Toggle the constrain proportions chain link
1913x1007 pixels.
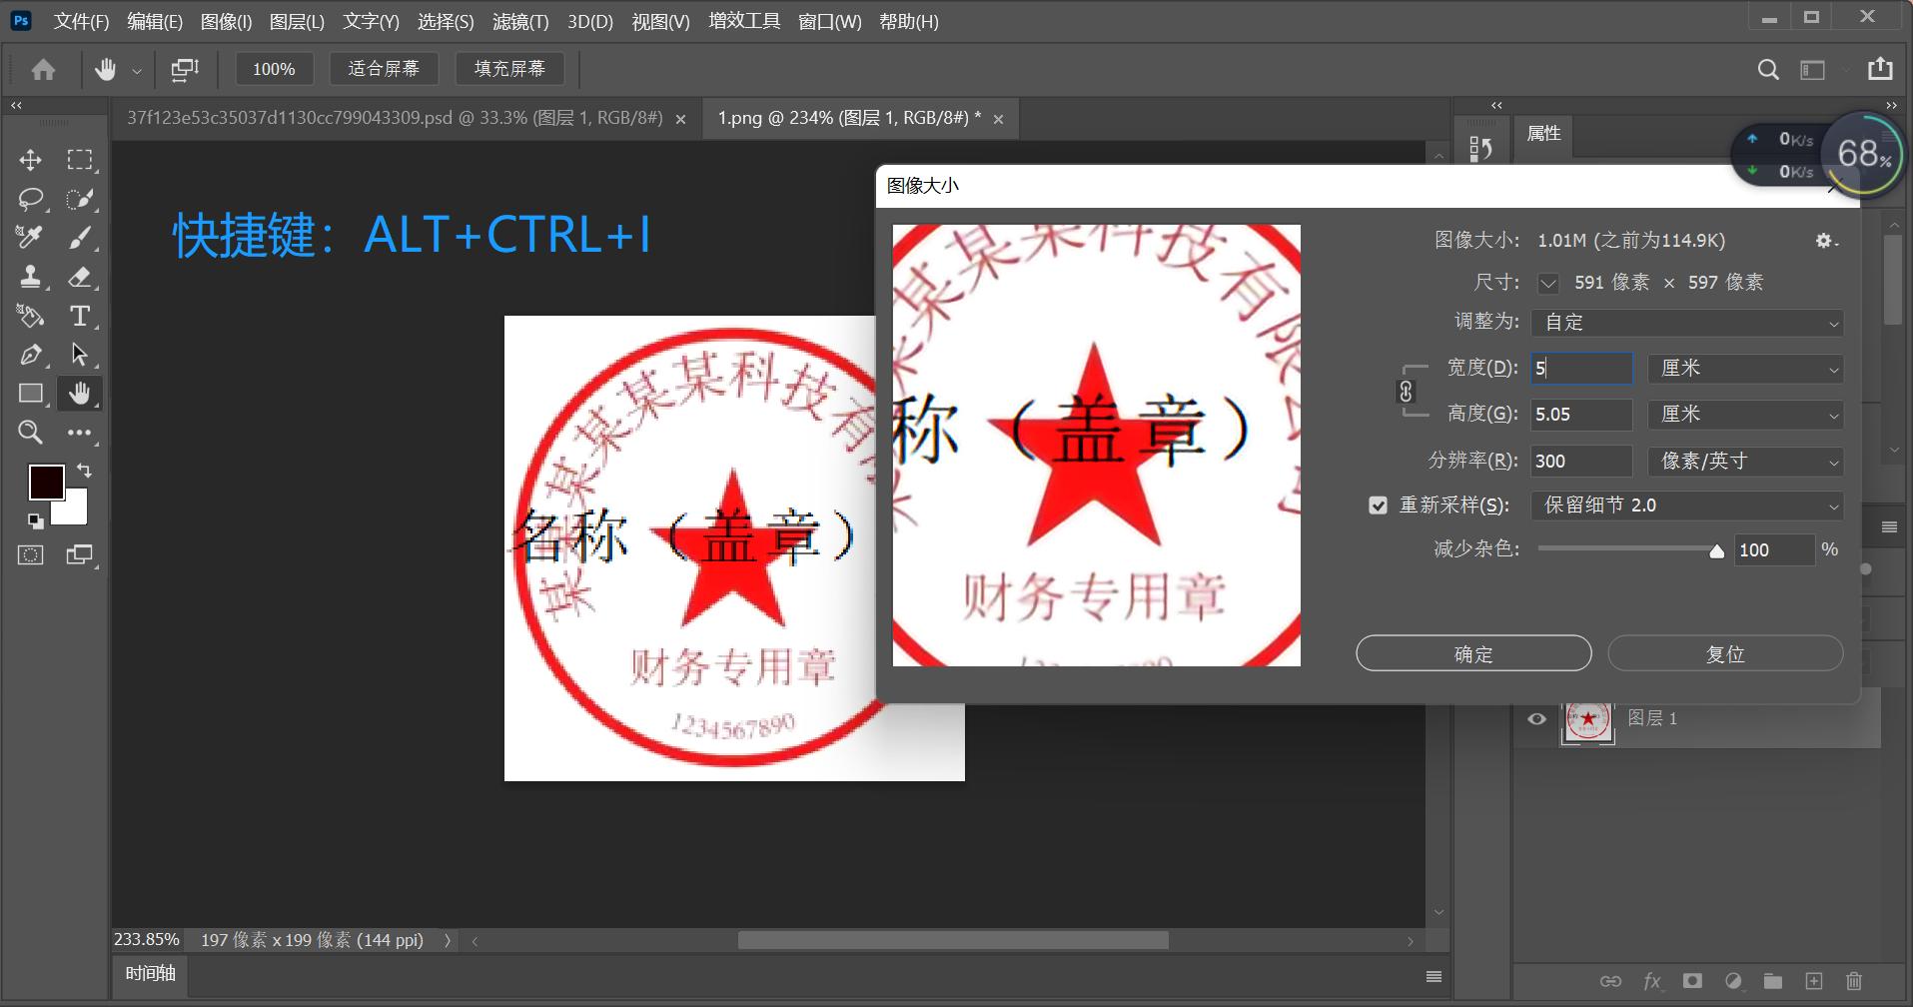click(x=1408, y=391)
